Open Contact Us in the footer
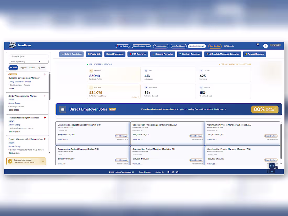This screenshot has height=216, width=288. tap(159, 172)
